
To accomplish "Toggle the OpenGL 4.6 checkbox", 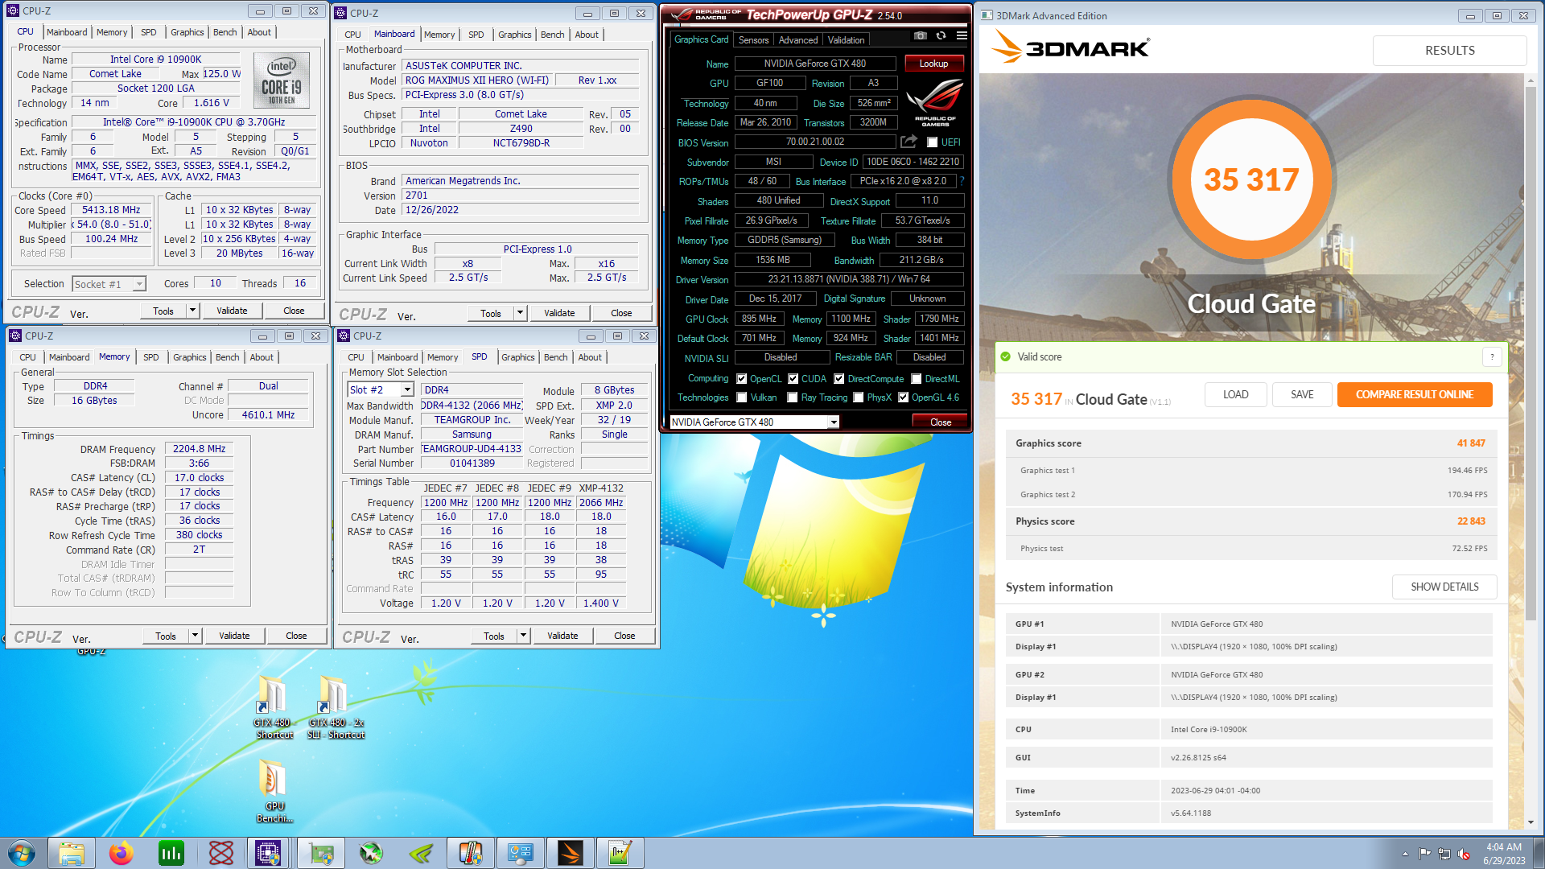I will [x=904, y=397].
